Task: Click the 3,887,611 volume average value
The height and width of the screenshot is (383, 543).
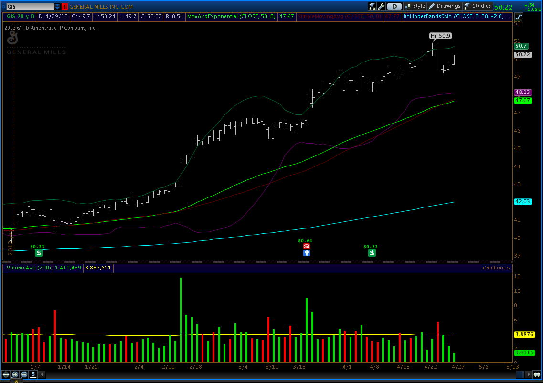Action: coord(98,268)
